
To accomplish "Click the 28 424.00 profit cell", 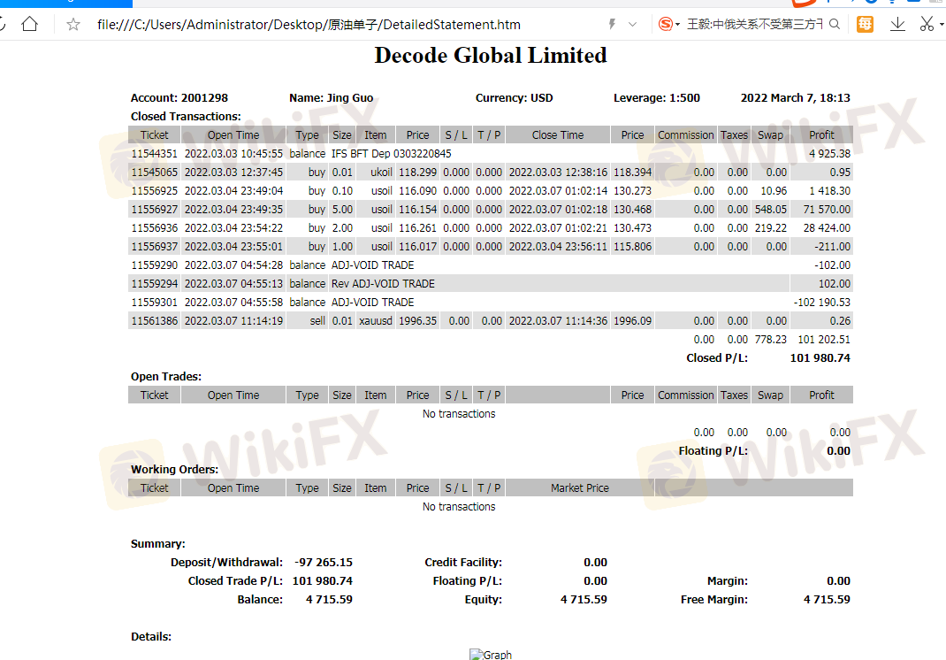I will (x=827, y=228).
